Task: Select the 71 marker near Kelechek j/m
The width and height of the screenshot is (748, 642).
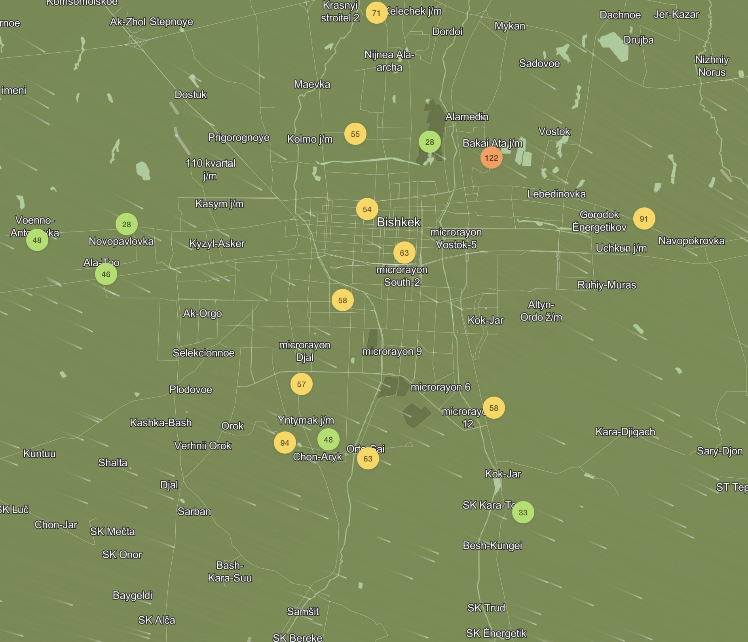Action: pos(376,13)
